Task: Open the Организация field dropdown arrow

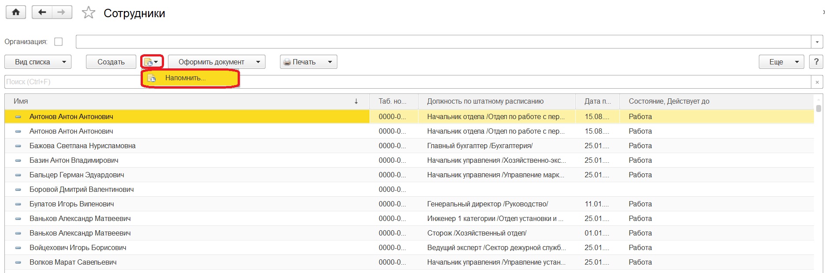Action: tap(817, 42)
